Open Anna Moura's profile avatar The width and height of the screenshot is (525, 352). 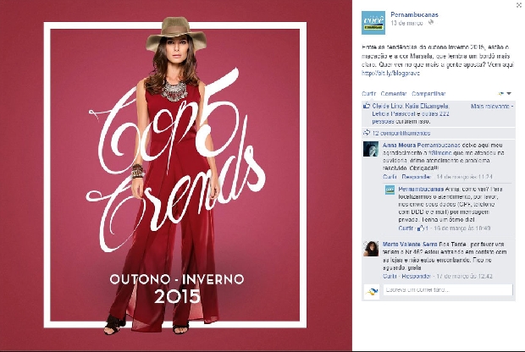371,149
